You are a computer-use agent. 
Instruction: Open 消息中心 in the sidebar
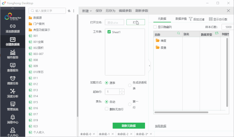click(x=13, y=119)
